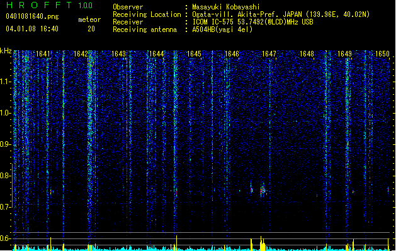The width and height of the screenshot is (396, 251).
Task: Click the 1645 time axis label
Action: click(194, 54)
